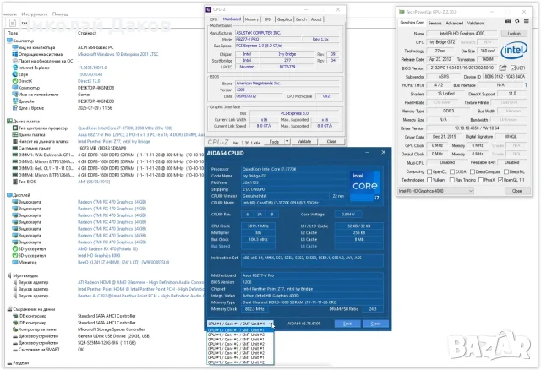Click the Bus Interface question mark icon
Viewport: 541px width, 370px height.
click(x=526, y=85)
